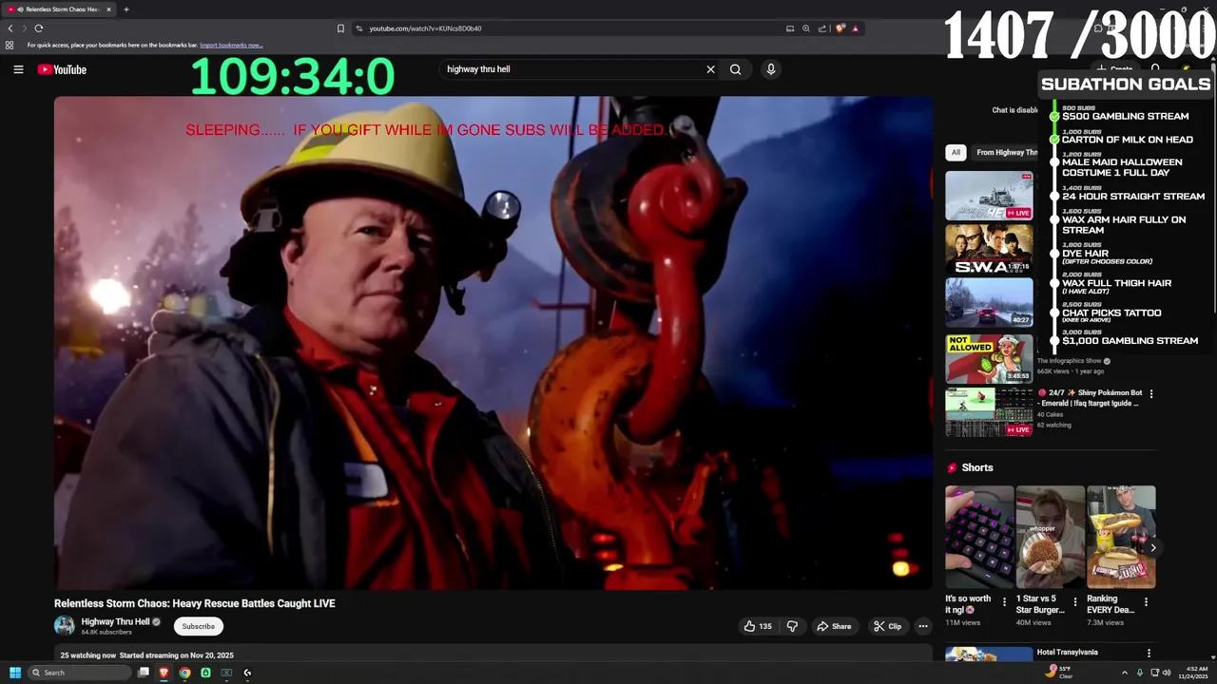1217x684 pixels.
Task: Click '24/7 Shiny Pokémon Bot' video title
Action: pyautogui.click(x=1089, y=398)
